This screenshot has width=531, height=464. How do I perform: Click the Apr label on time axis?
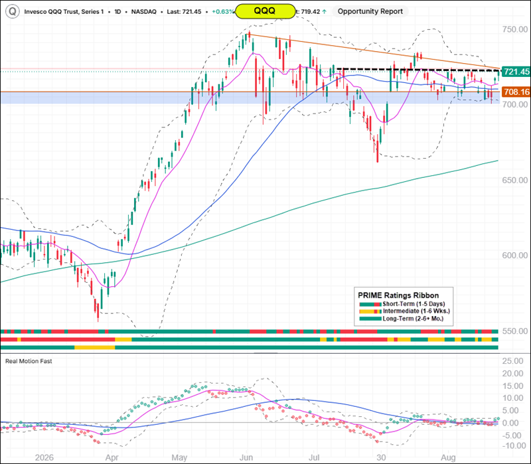pos(112,457)
